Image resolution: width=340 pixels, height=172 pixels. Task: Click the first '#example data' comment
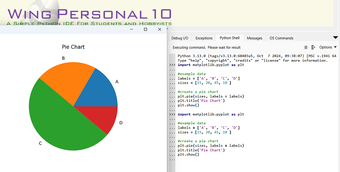tap(192, 74)
